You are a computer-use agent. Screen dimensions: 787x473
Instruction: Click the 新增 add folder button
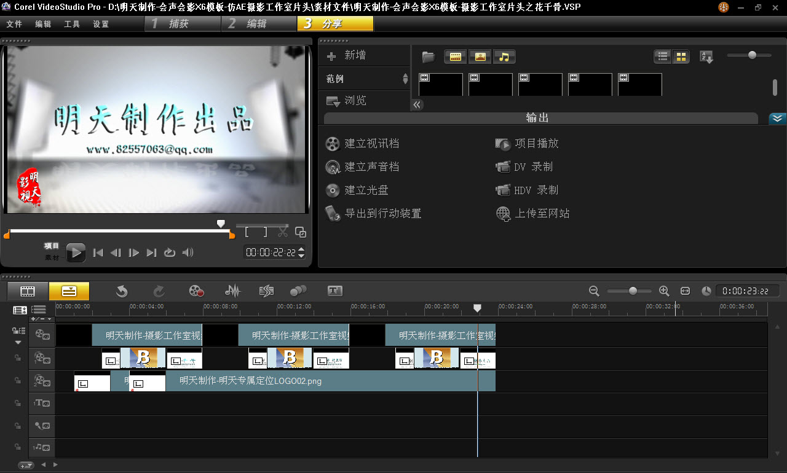[x=346, y=55]
